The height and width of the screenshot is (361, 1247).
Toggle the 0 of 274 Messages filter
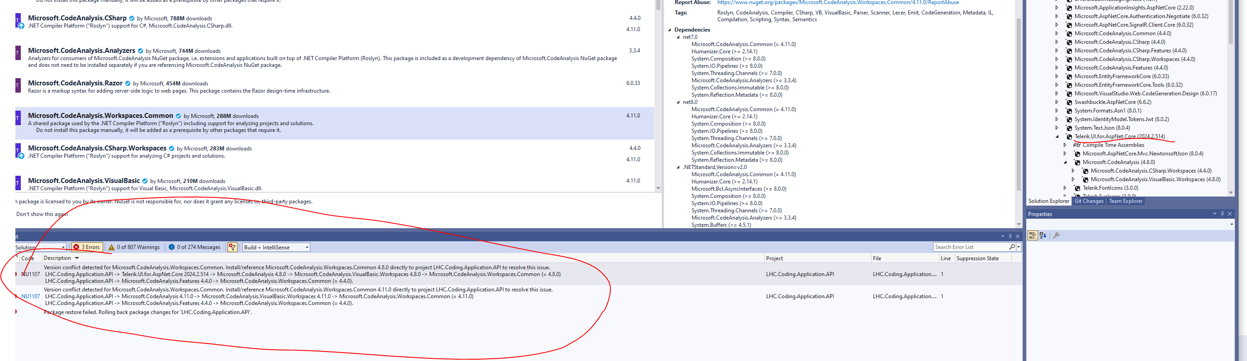(x=194, y=248)
